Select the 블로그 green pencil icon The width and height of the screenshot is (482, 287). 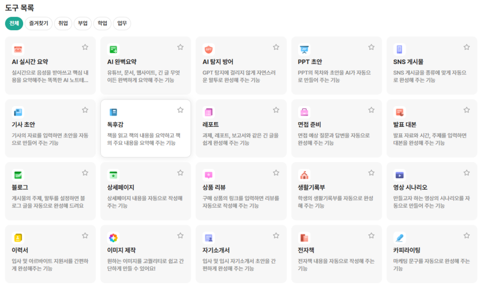tap(17, 175)
